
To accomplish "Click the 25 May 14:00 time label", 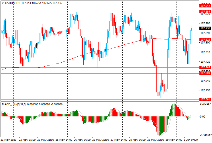I will [64, 140].
